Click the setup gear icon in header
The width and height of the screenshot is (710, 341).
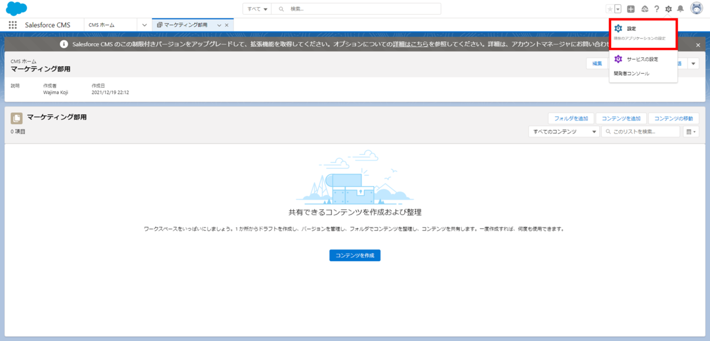click(669, 9)
